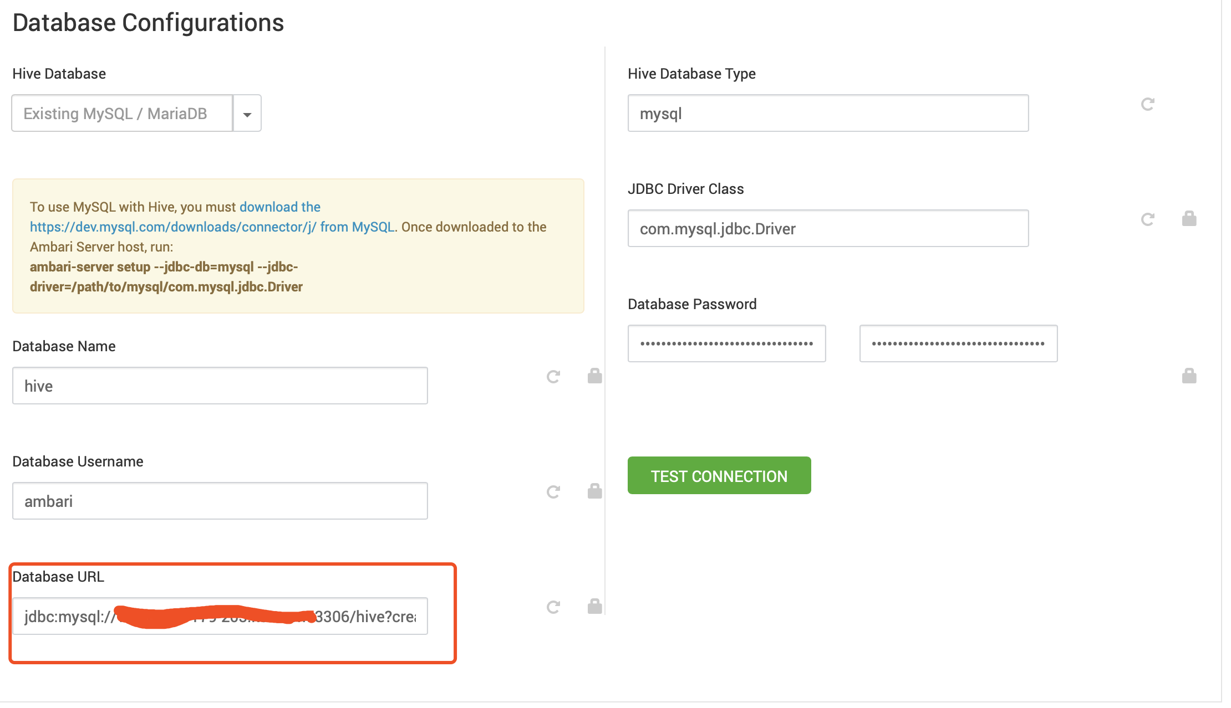Click lock icon next to JDBC Driver Class
The image size is (1231, 708).
pyautogui.click(x=1189, y=219)
